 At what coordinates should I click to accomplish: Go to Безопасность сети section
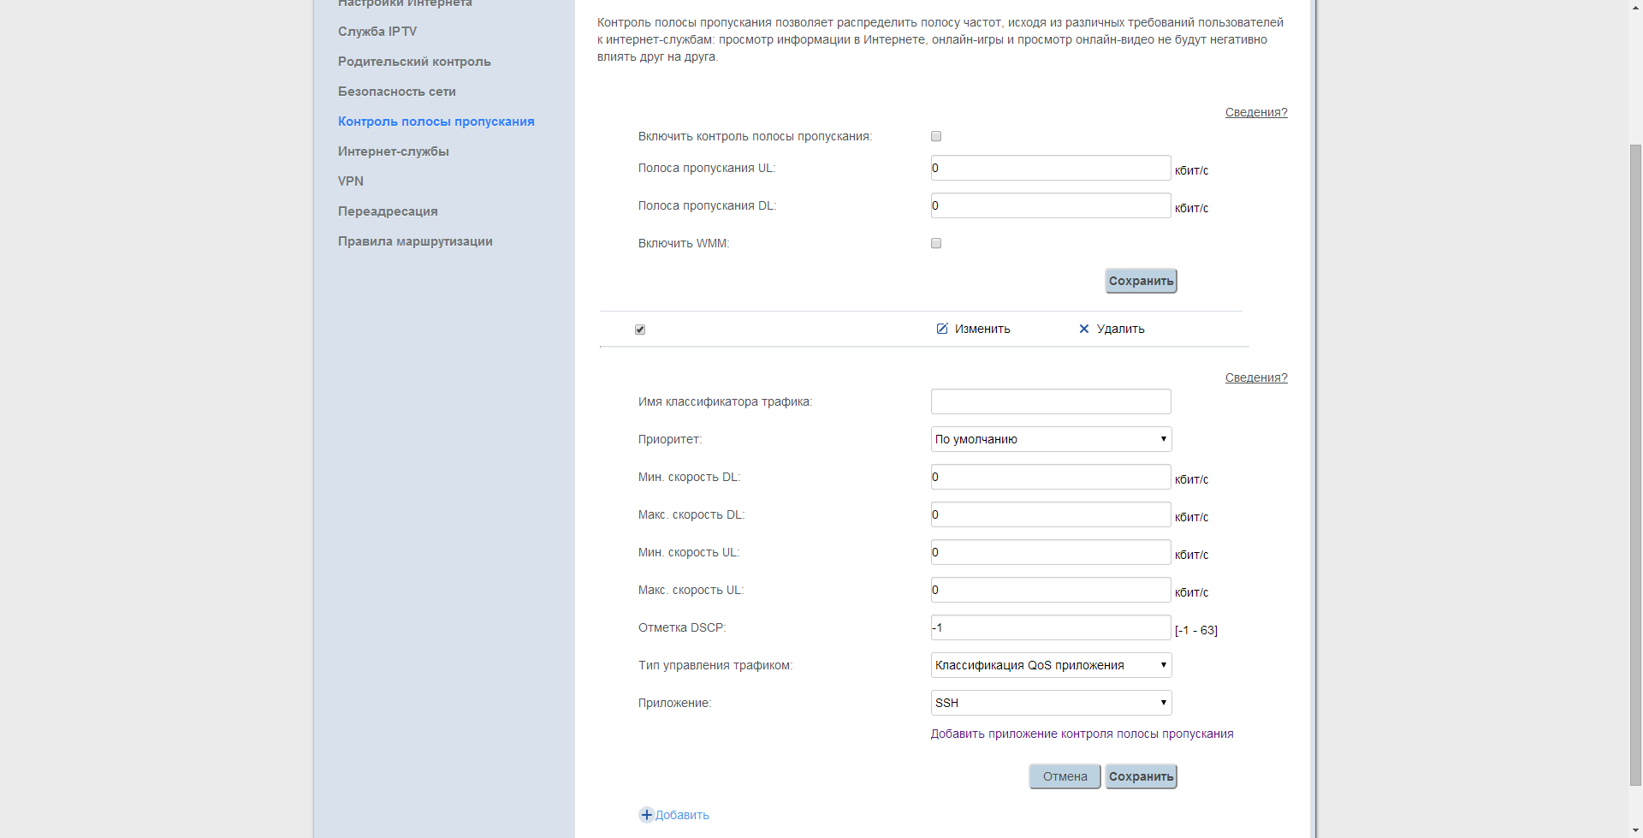[397, 92]
